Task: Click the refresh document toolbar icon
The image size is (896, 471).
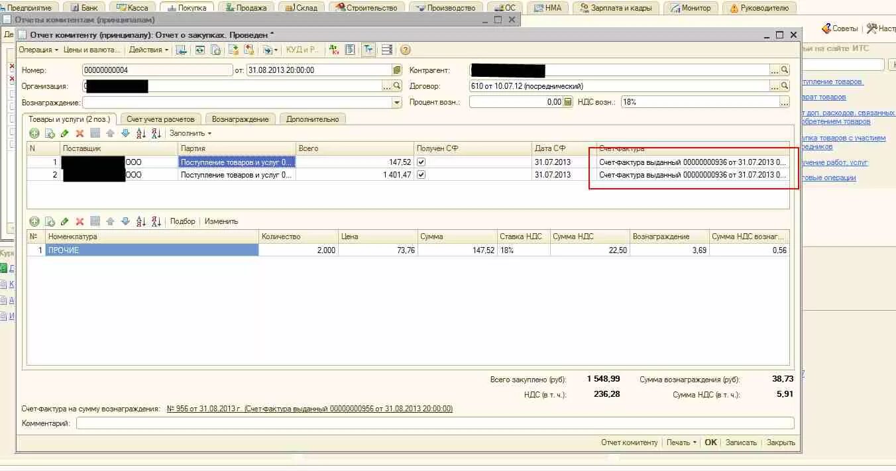Action: (199, 50)
